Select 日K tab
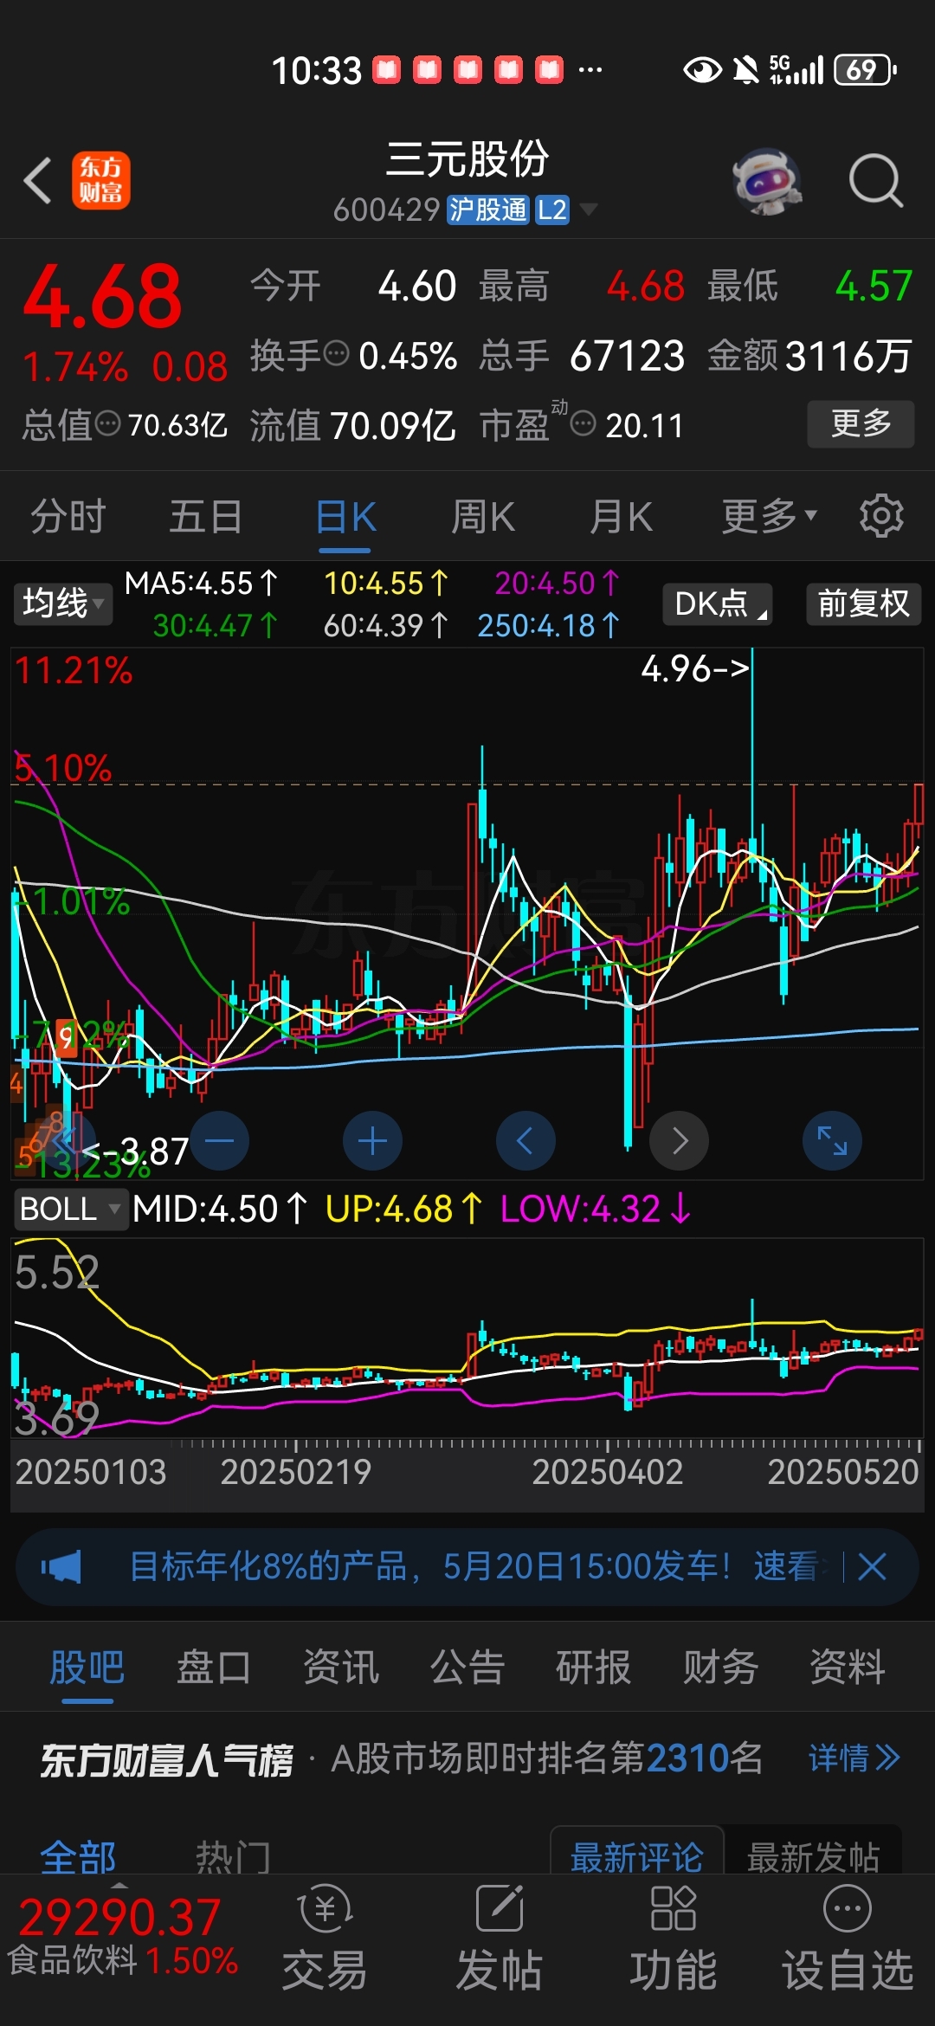Viewport: 935px width, 2026px height. [x=345, y=517]
